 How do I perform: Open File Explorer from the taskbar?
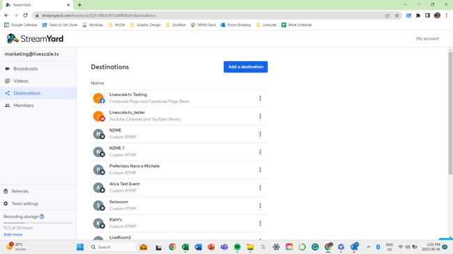(250, 247)
